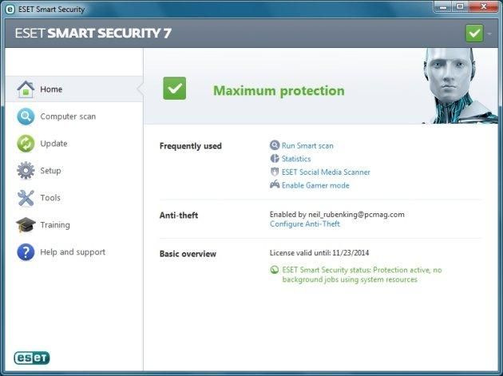Expand the dropdown arrow beside the header checkmark
This screenshot has height=376, width=503.
[489, 34]
